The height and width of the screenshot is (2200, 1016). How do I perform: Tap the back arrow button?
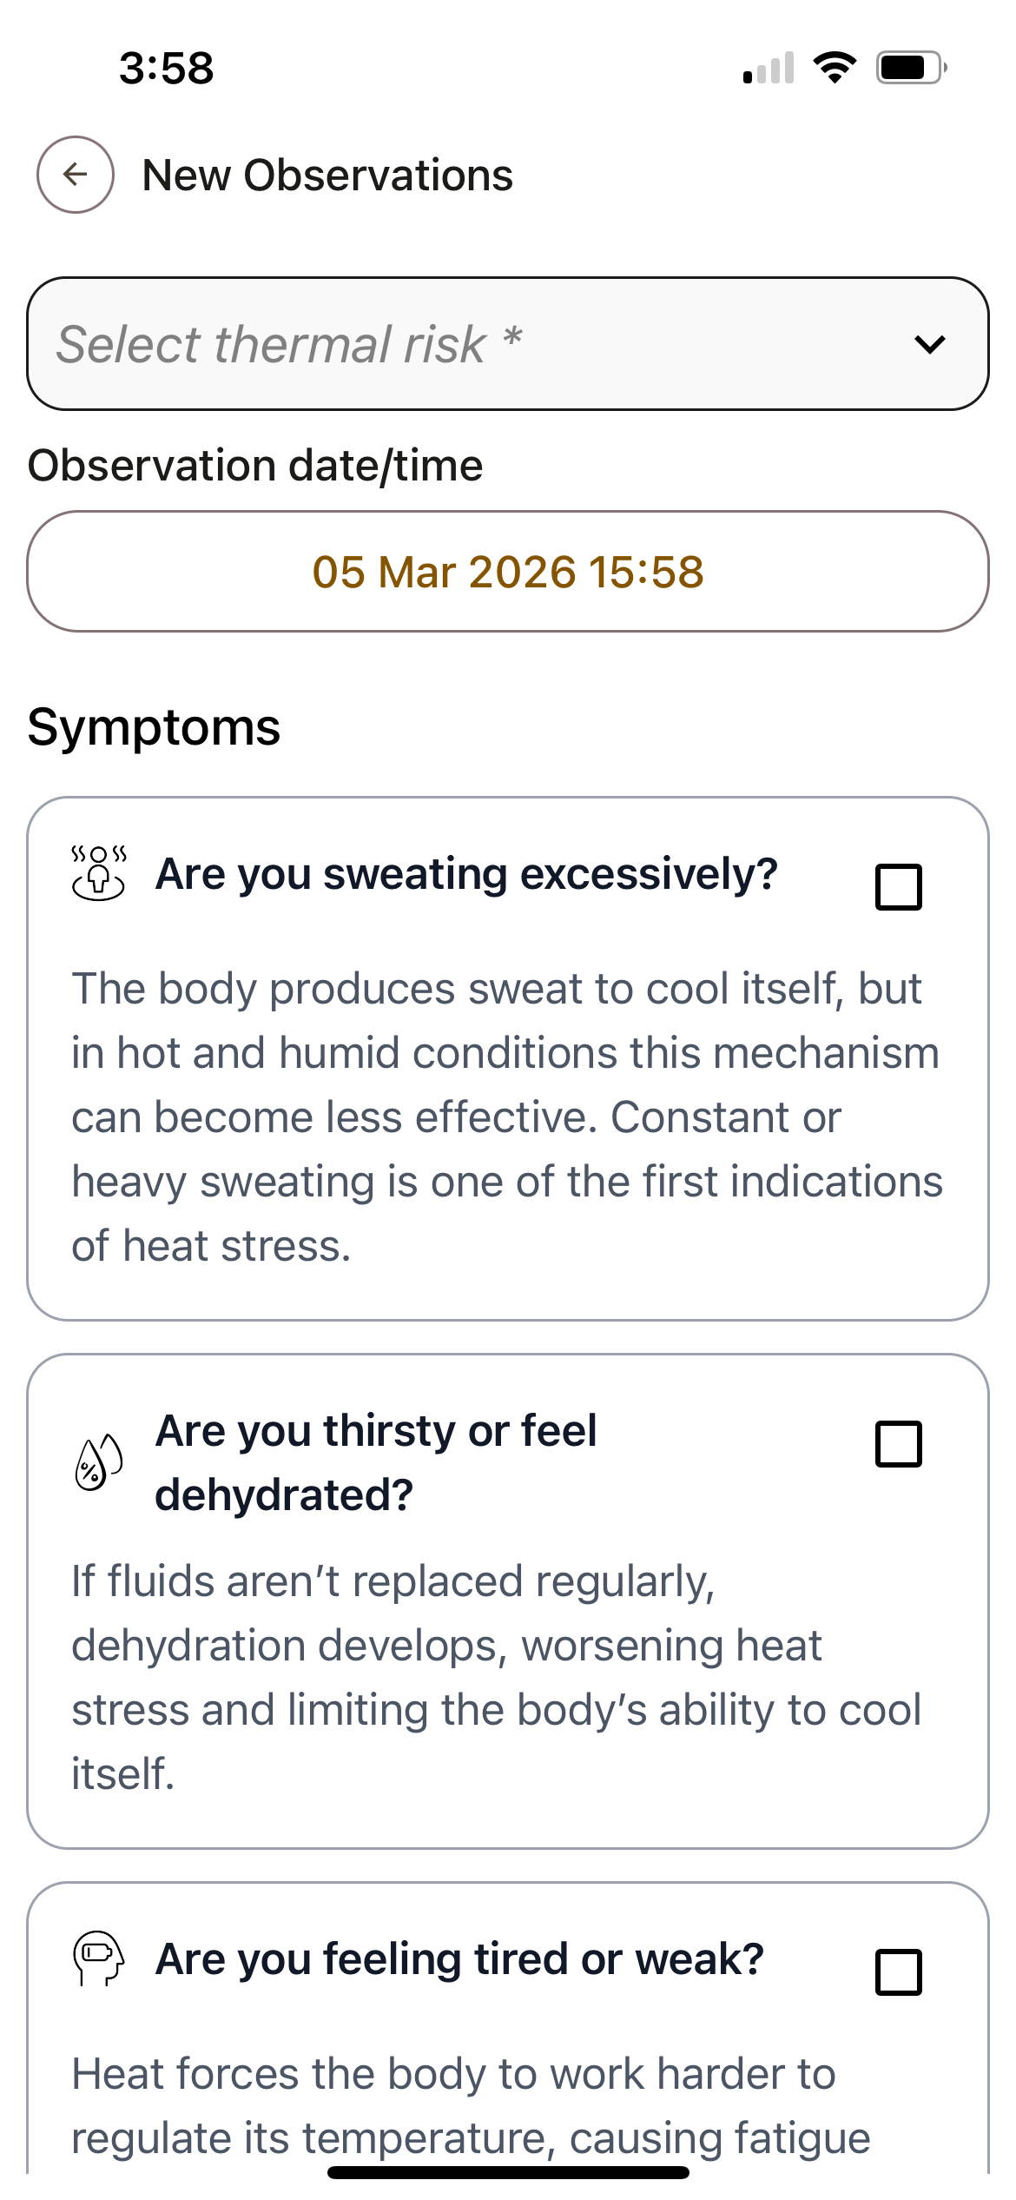tap(76, 175)
